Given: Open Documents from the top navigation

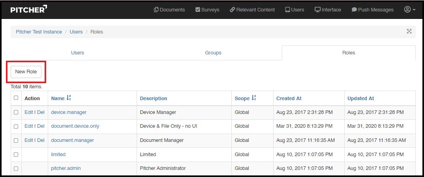Looking at the screenshot, I should click(169, 10).
